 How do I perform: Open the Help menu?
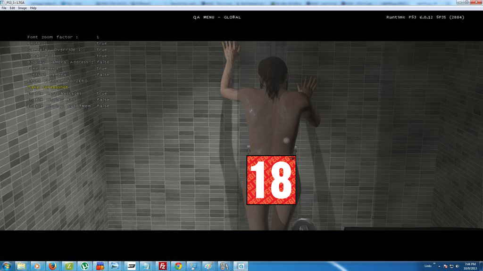pos(33,8)
